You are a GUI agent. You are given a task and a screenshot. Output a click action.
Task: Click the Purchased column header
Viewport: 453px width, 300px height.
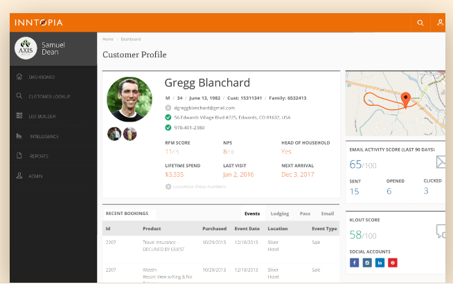(x=214, y=229)
